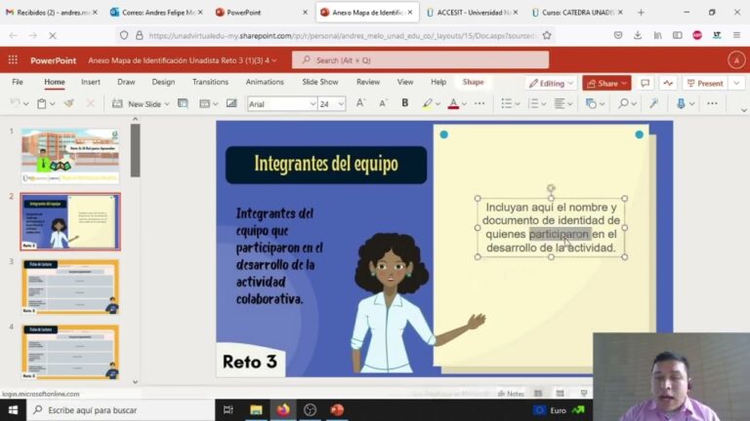Image resolution: width=750 pixels, height=421 pixels.
Task: Open more font options ellipsis
Action: (479, 103)
